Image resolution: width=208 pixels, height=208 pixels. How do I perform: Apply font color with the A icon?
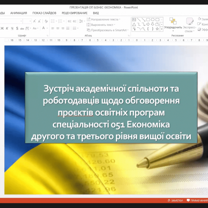tap(44, 28)
